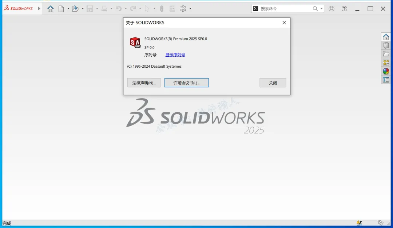Screen dimensions: 393x228
Task: Open the Welcome home icon in toolbar
Action: (50, 9)
